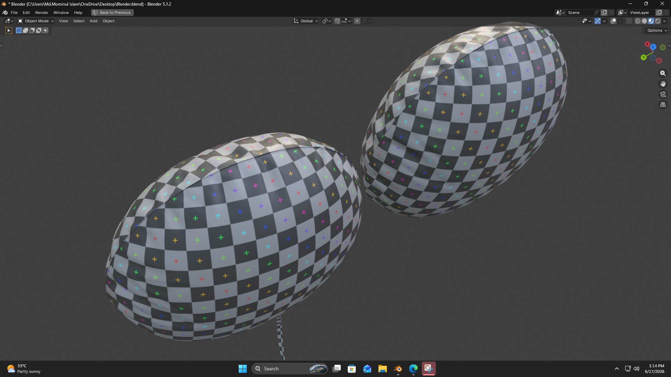
Task: Open the editor type selector dropdown
Action: (9, 21)
